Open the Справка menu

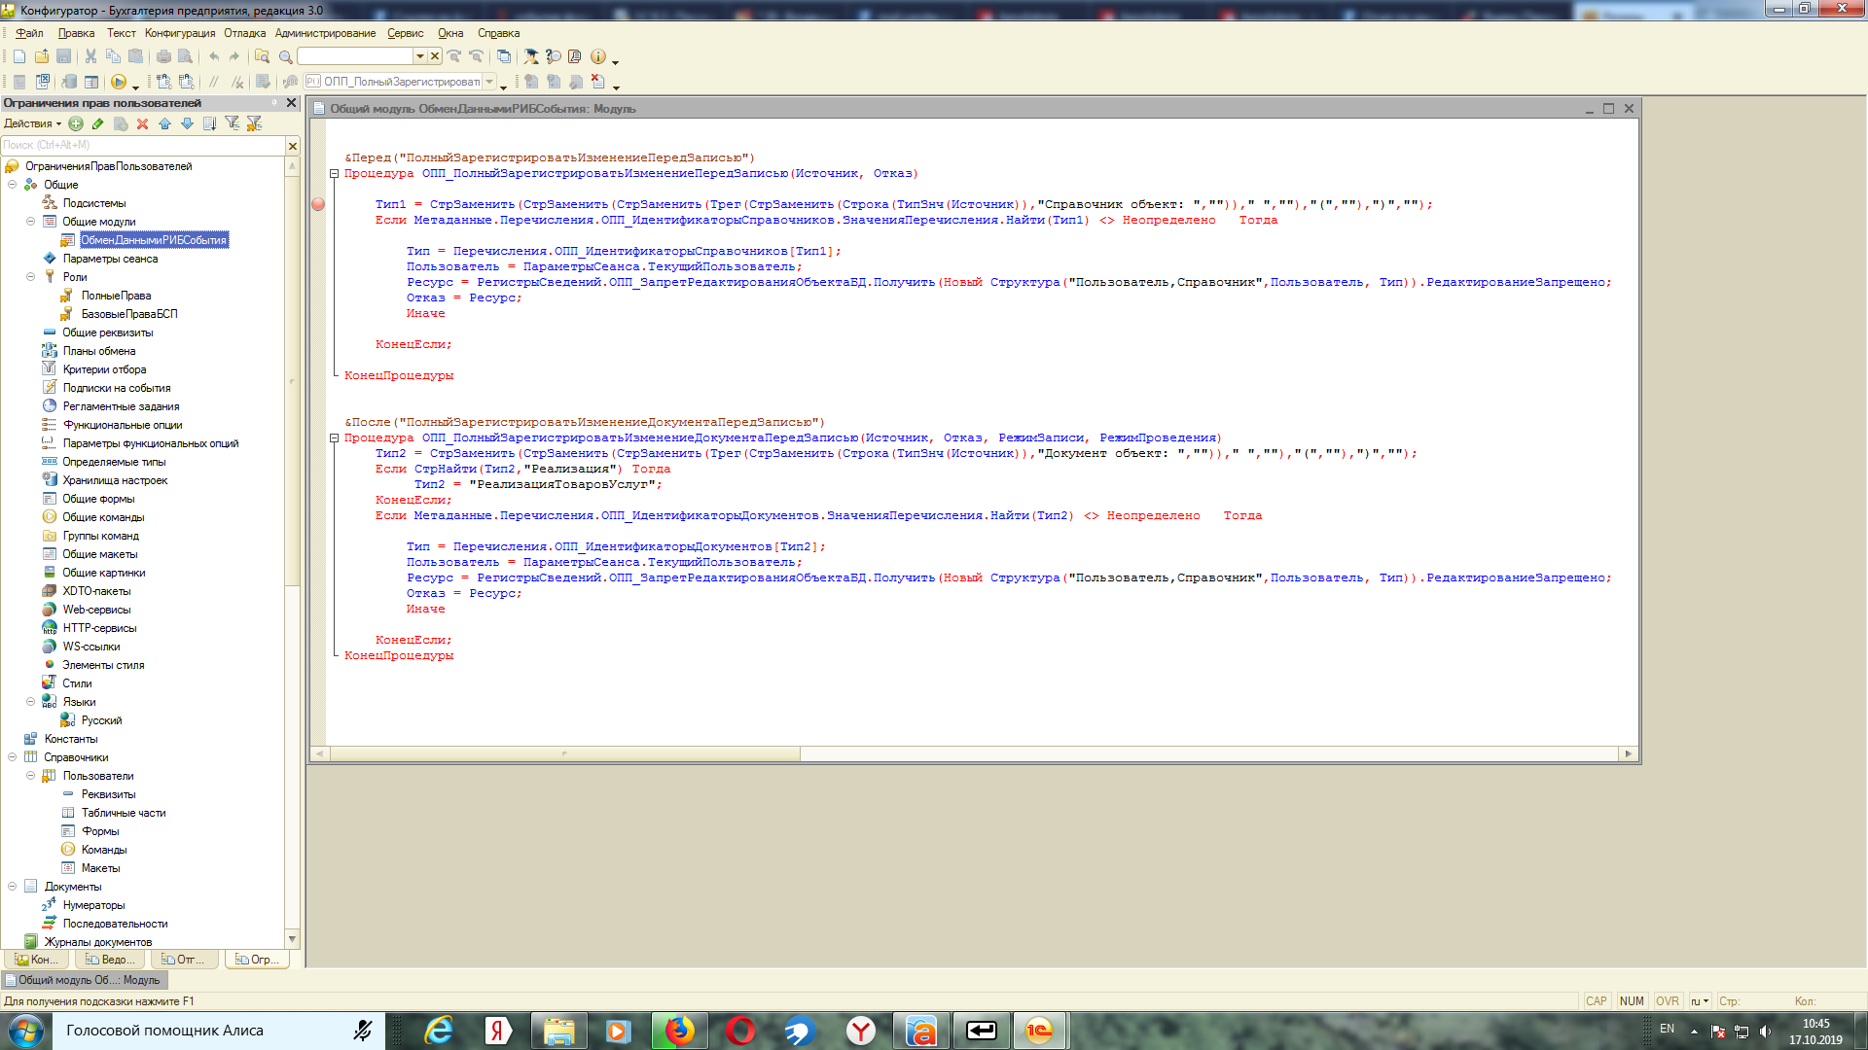pyautogui.click(x=498, y=33)
